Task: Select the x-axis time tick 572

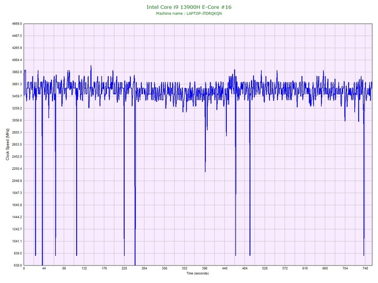Action: [285, 268]
